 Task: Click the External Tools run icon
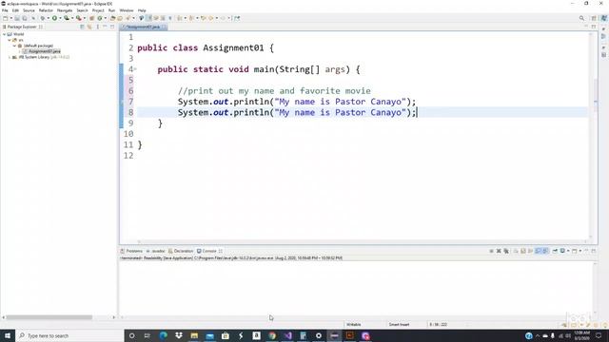pyautogui.click(x=79, y=18)
